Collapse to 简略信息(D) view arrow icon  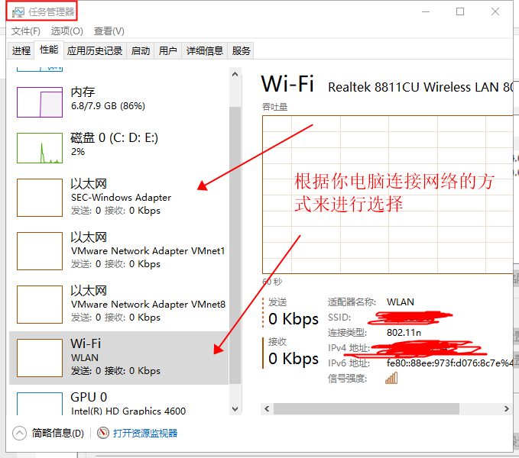pyautogui.click(x=19, y=434)
